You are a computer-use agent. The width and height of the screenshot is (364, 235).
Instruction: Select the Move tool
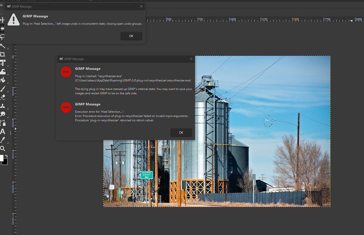click(3, 19)
